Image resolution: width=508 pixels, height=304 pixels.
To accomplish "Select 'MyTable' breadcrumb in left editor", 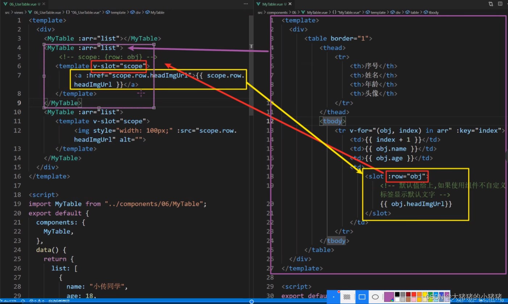I will [154, 12].
